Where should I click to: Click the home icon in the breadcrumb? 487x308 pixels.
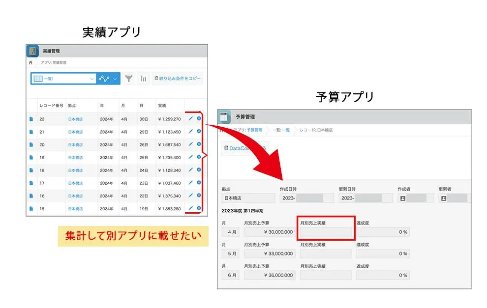(x=31, y=62)
